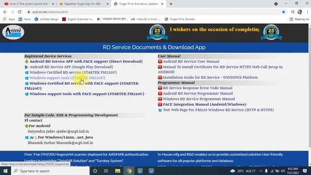Click Google Play icon beside Play Download link
311x175 pixels.
click(27, 67)
